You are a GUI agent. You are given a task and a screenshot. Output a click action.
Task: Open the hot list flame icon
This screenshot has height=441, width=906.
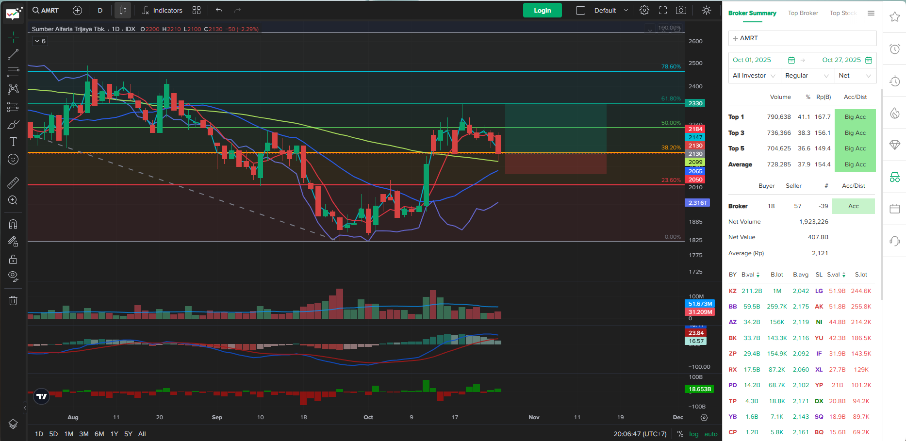(895, 113)
